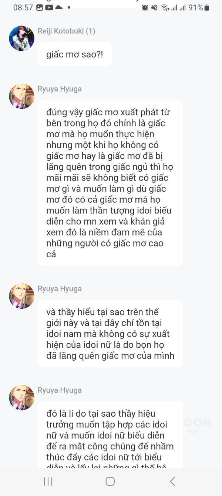Image resolution: width=222 pixels, height=496 pixels.
Task: Tap the "Reiji Kotobuki (1)" sender name
Action: (66, 31)
